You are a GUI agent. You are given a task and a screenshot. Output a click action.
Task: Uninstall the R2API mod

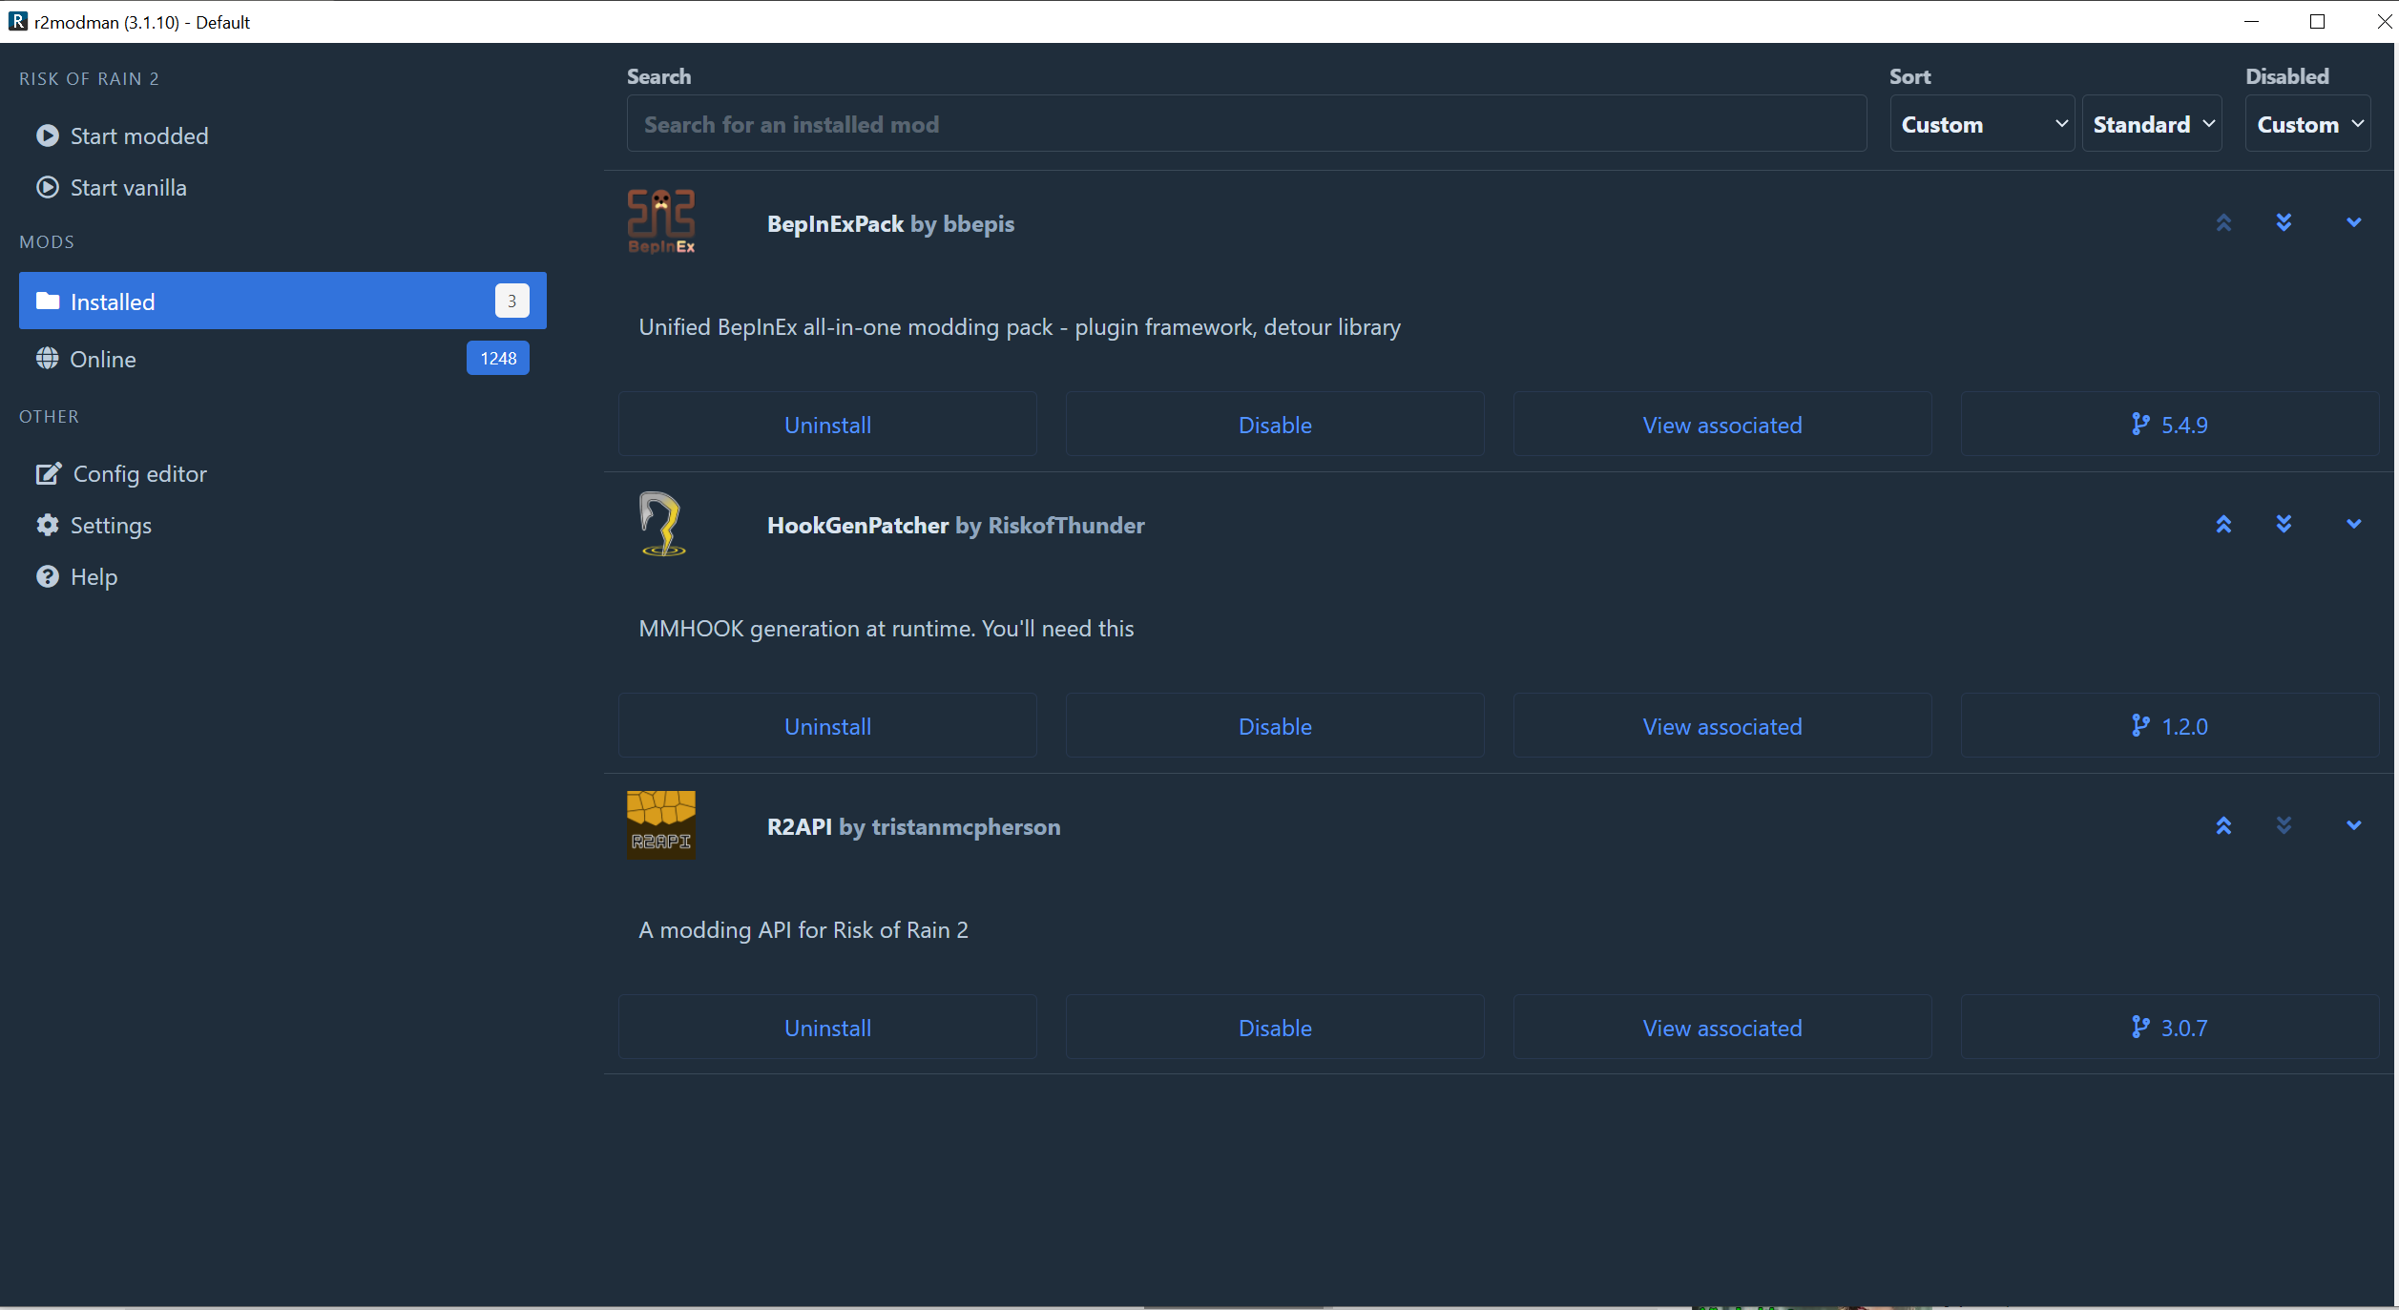[827, 1028]
